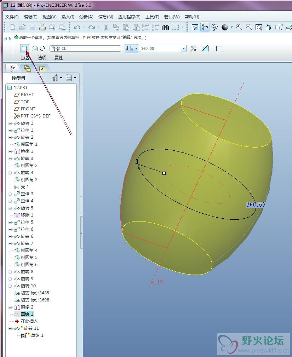Click the shading sphere icon

click(x=225, y=27)
